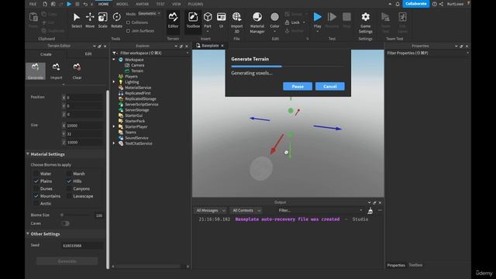Toggle the Caves switch
This screenshot has height=279, width=496.
[65, 224]
